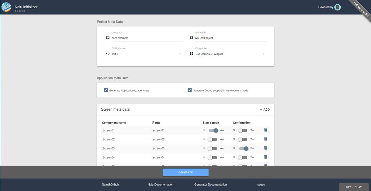Enable Start screen for Screen04
The image size is (371, 191).
point(213,157)
